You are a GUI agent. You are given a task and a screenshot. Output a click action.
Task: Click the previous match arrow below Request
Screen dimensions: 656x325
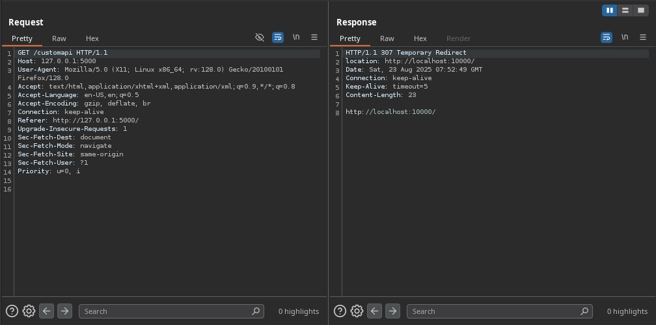tap(46, 311)
